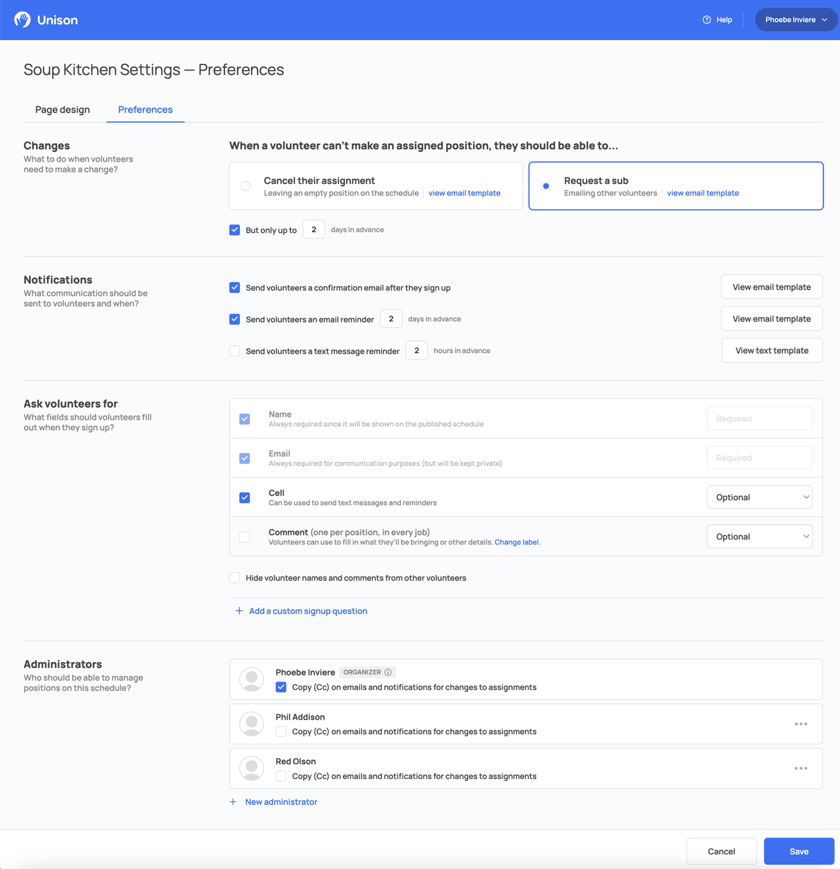Click the Change label link
This screenshot has height=869, width=840.
point(517,542)
